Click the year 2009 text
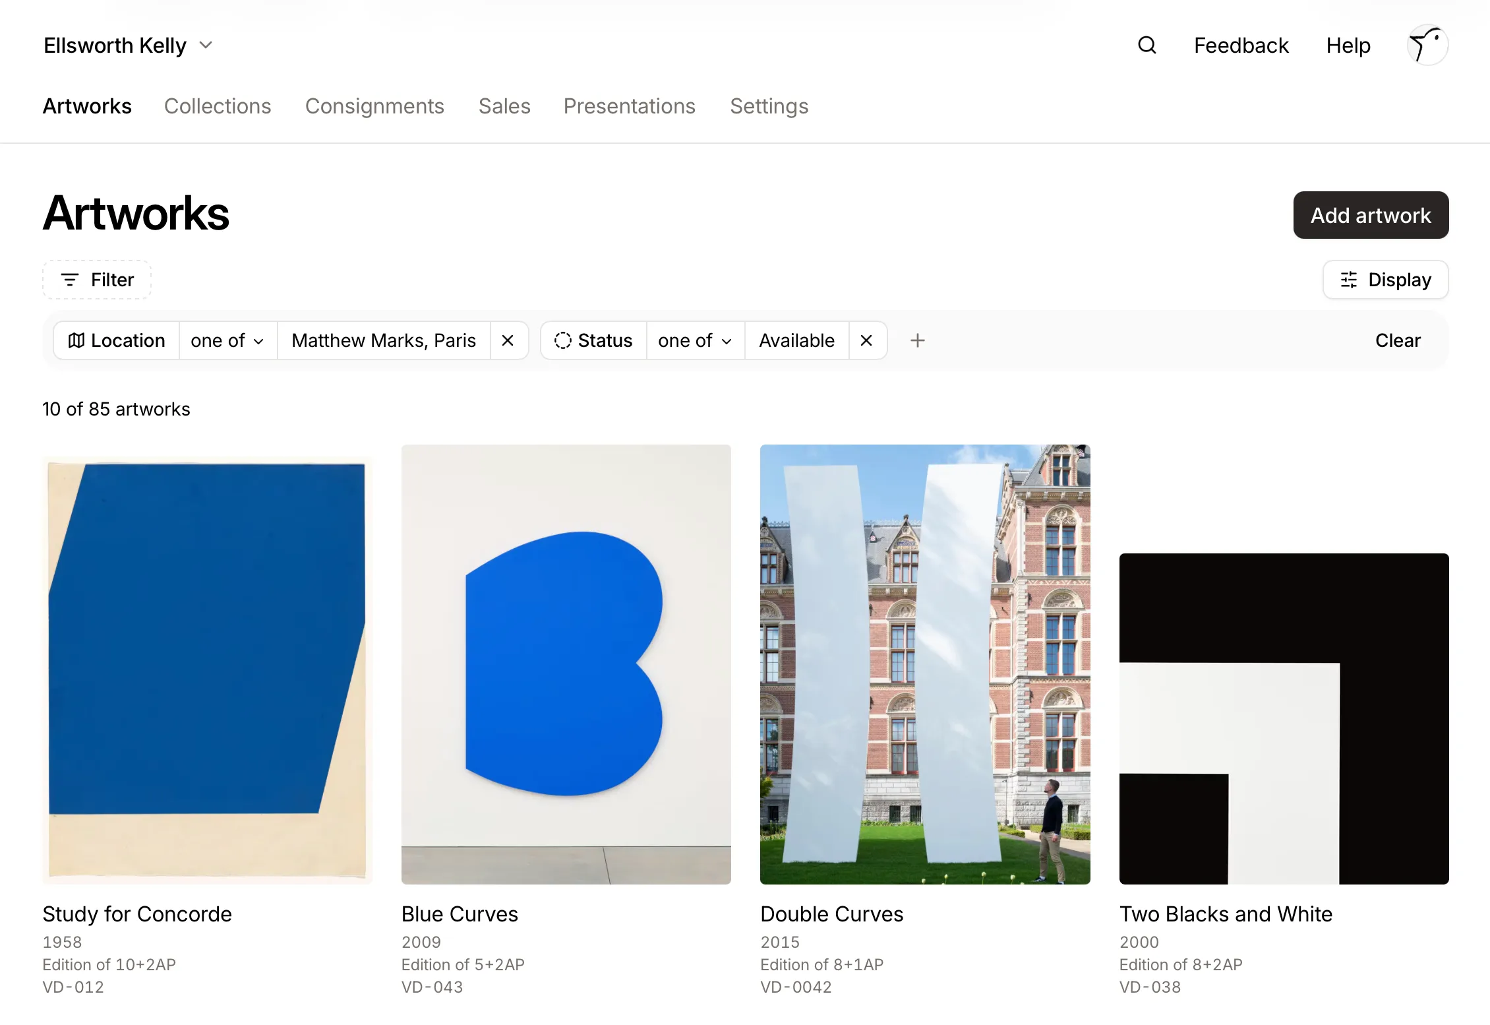This screenshot has width=1490, height=1025. point(421,942)
